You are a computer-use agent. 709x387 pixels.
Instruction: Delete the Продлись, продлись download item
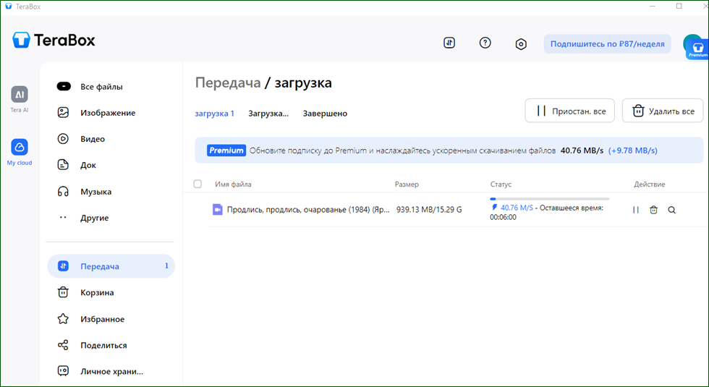(x=653, y=210)
